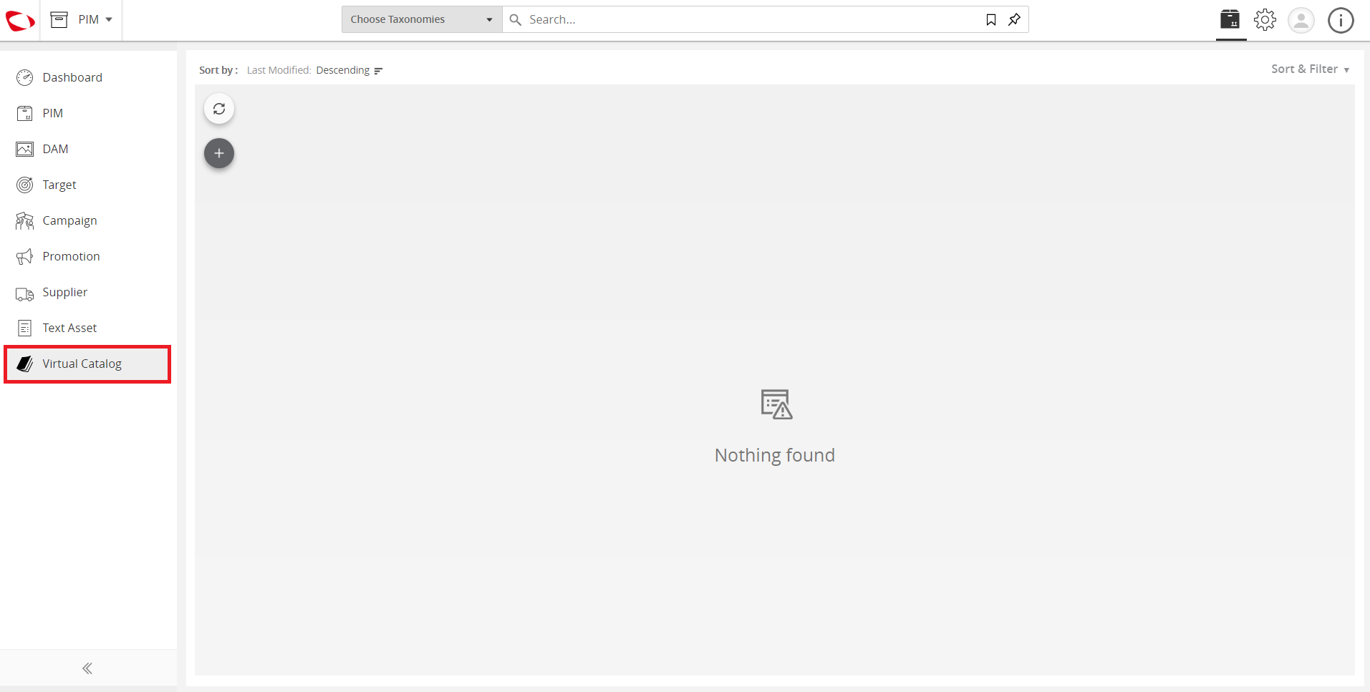Click the Promotion megaphone icon

pyautogui.click(x=25, y=256)
